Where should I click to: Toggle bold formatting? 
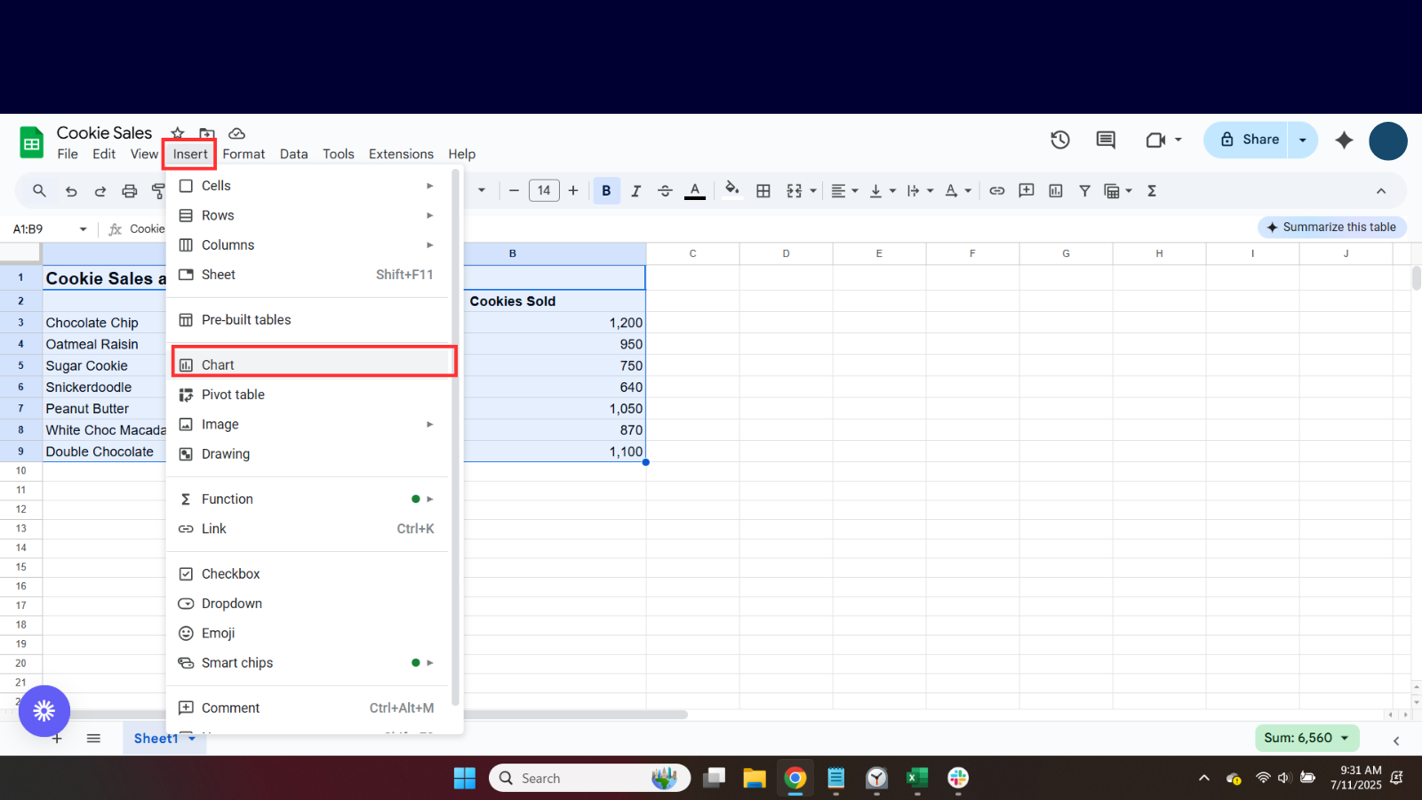pos(606,190)
